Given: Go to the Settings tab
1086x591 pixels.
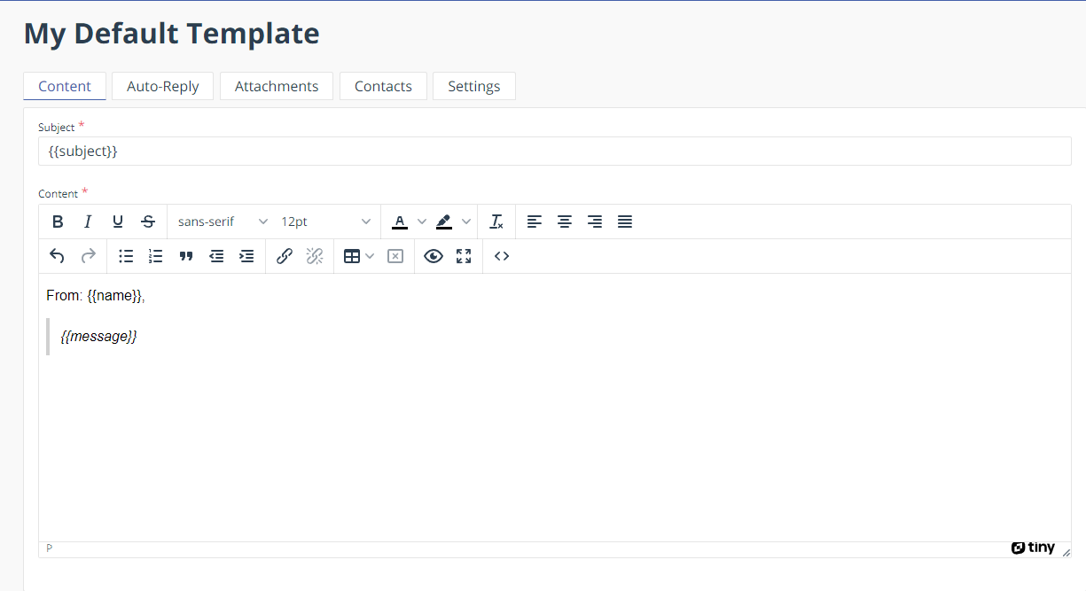Looking at the screenshot, I should tap(473, 86).
